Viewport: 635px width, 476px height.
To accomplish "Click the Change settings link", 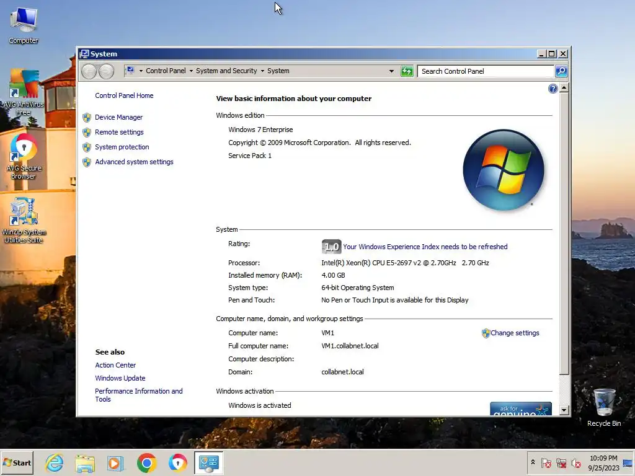I will (515, 333).
